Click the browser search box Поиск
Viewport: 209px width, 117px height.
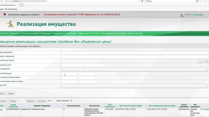point(170,1)
